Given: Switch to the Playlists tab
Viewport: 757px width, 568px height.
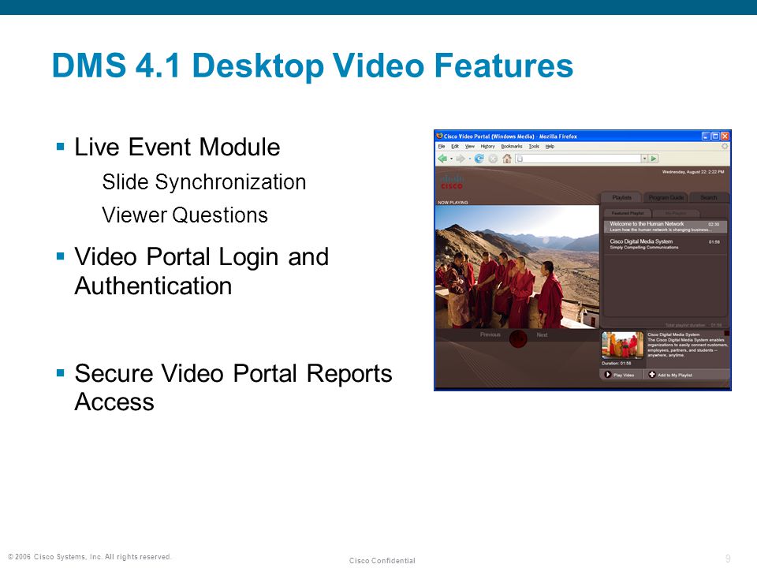Looking at the screenshot, I should [x=621, y=197].
